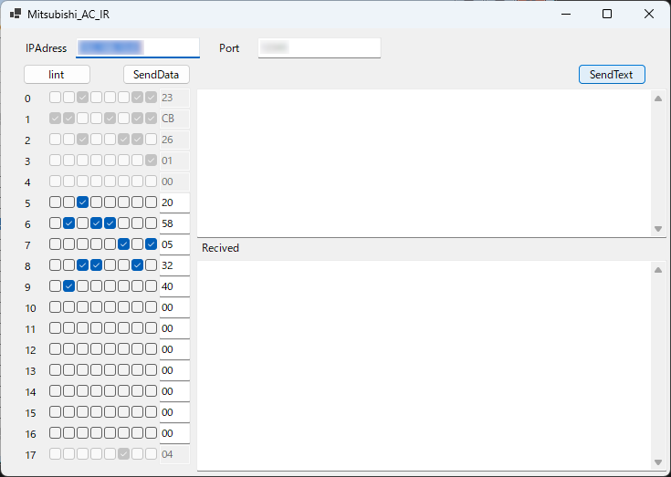Click the row 10 hex value field
The width and height of the screenshot is (671, 477).
click(174, 306)
